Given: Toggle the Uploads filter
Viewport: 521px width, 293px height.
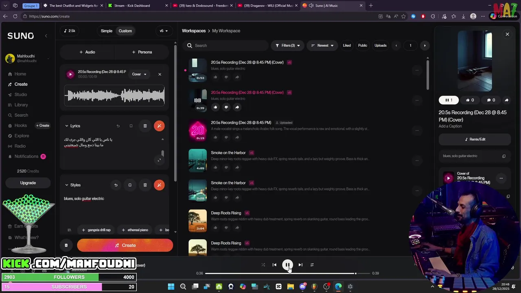Looking at the screenshot, I should (381, 46).
